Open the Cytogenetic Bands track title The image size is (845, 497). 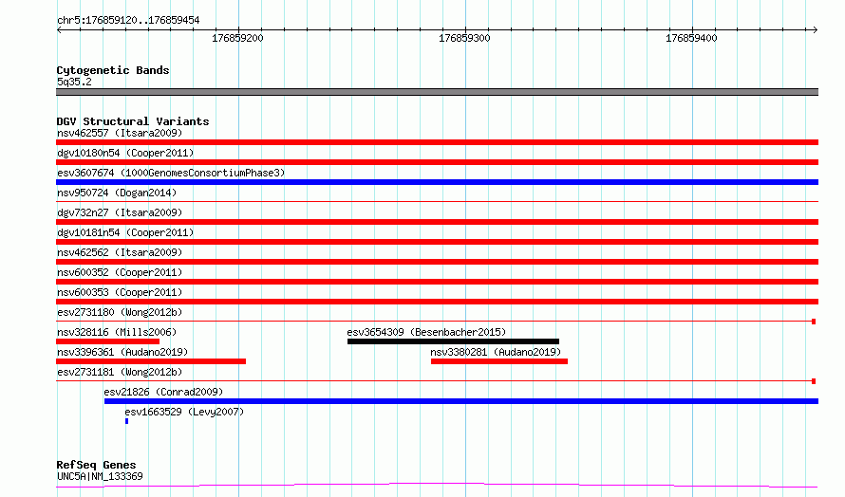coord(113,70)
